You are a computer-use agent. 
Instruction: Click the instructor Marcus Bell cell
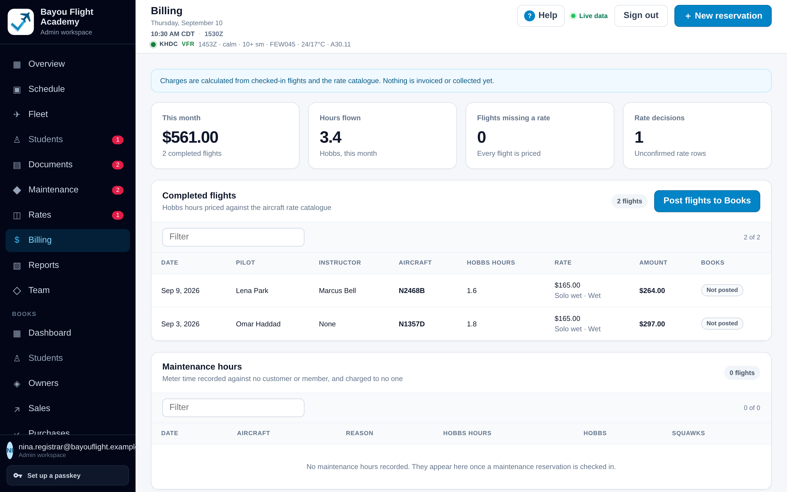point(337,291)
